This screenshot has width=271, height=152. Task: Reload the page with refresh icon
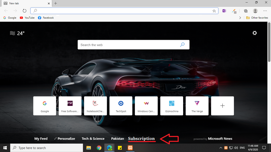(x=24, y=11)
